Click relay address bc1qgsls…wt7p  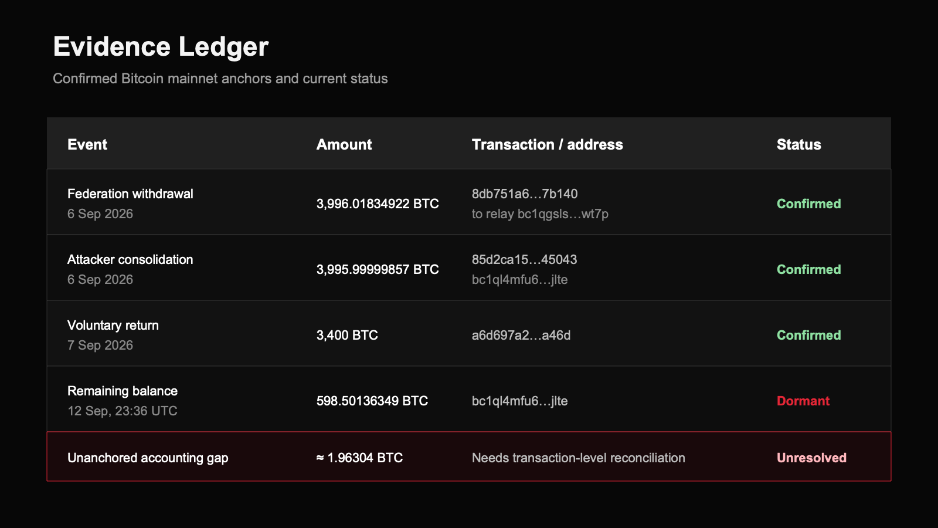[x=563, y=214]
